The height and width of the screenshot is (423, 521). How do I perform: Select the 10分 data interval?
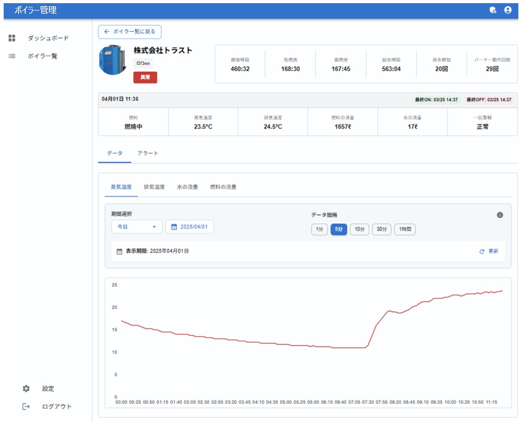point(359,229)
